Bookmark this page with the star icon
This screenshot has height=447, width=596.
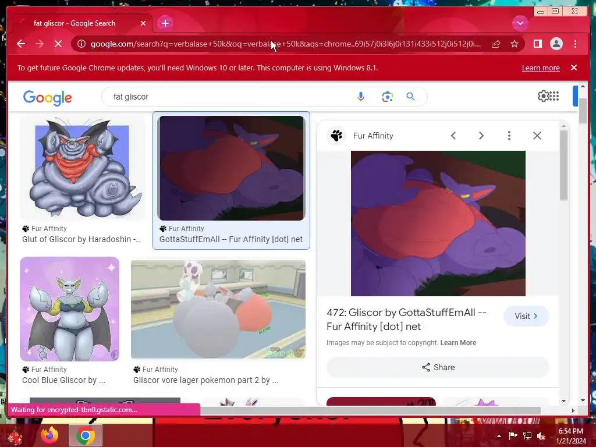[515, 44]
